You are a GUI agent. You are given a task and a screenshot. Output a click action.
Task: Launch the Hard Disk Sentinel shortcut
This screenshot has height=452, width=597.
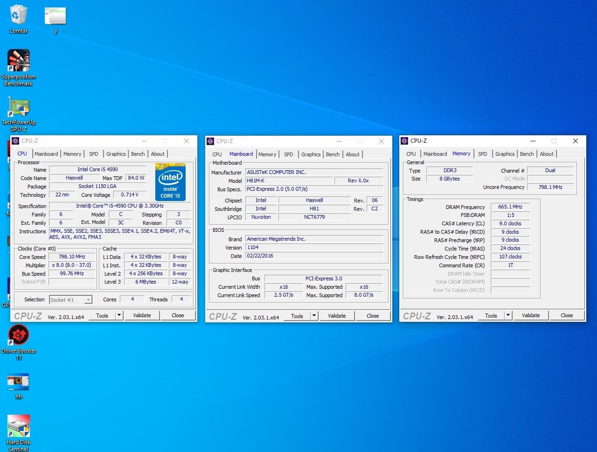coord(18,433)
